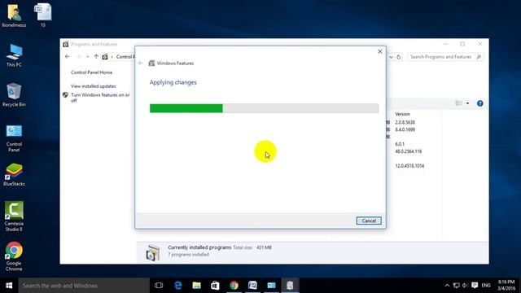This screenshot has height=293, width=521.
Task: Click the Applying changes progress bar
Action: click(x=264, y=108)
